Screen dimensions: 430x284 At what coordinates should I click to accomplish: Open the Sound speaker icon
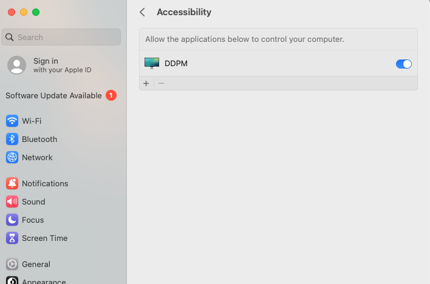pyautogui.click(x=12, y=201)
